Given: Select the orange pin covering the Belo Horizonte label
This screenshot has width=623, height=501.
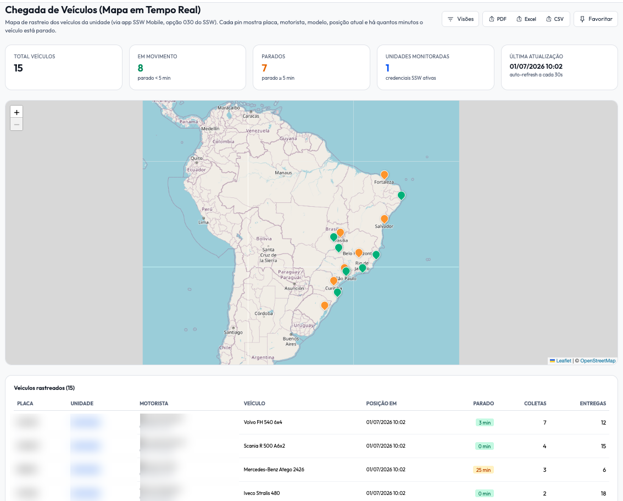Looking at the screenshot, I should click(x=359, y=253).
